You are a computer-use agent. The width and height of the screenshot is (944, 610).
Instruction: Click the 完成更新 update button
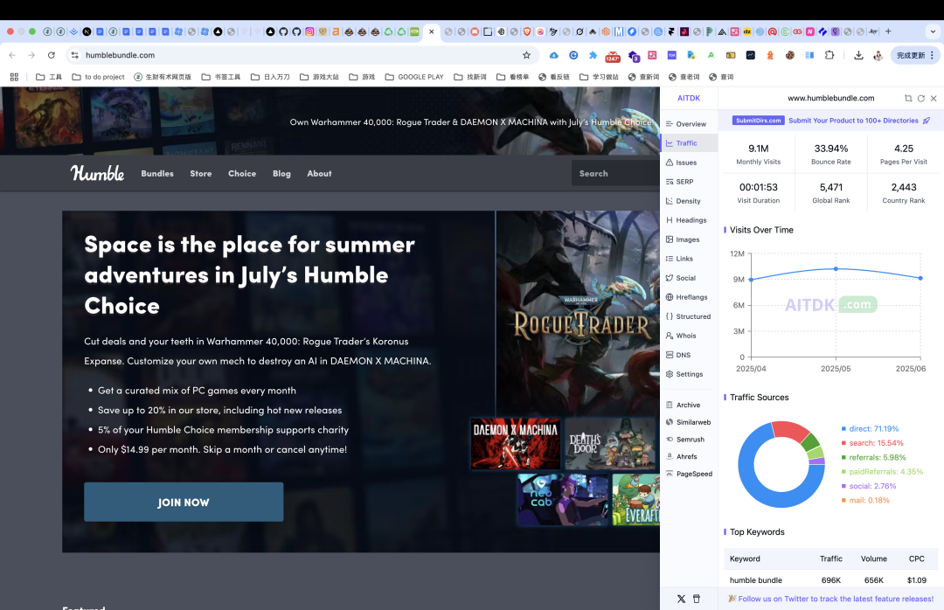click(915, 55)
